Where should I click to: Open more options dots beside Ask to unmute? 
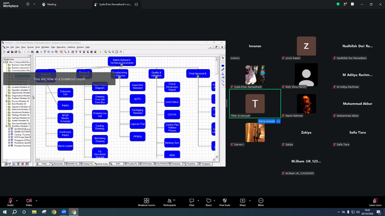[x=278, y=121]
